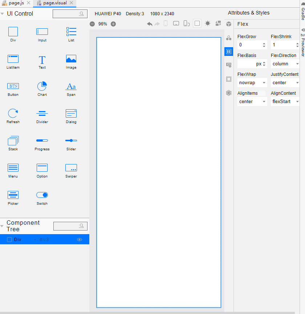Select the Option component icon
Screen dimensions: 305x314
point(42,168)
